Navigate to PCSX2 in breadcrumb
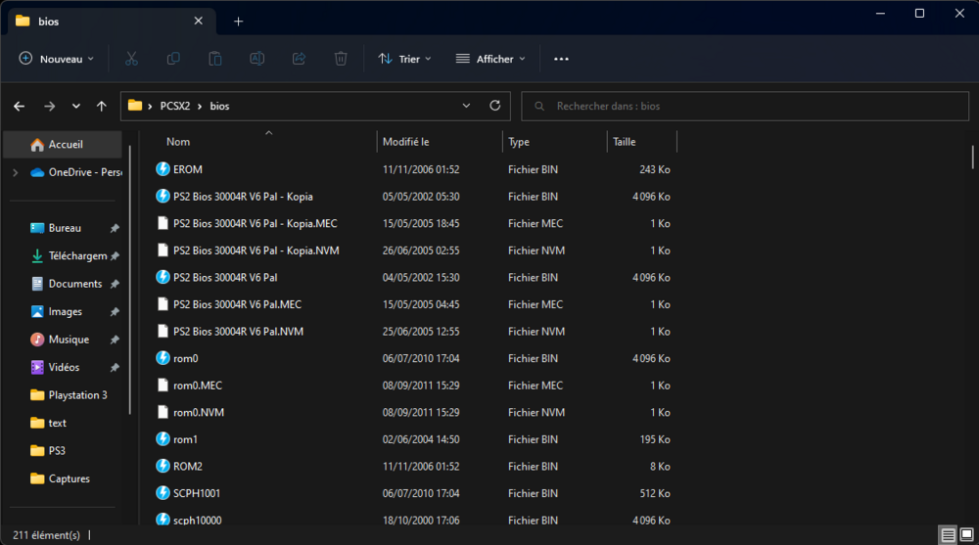 (175, 106)
